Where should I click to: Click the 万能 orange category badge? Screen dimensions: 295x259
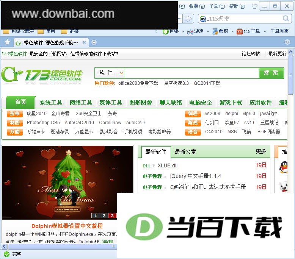point(15,132)
